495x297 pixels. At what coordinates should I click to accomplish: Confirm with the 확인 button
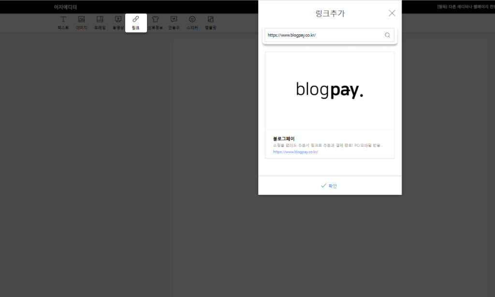point(329,186)
